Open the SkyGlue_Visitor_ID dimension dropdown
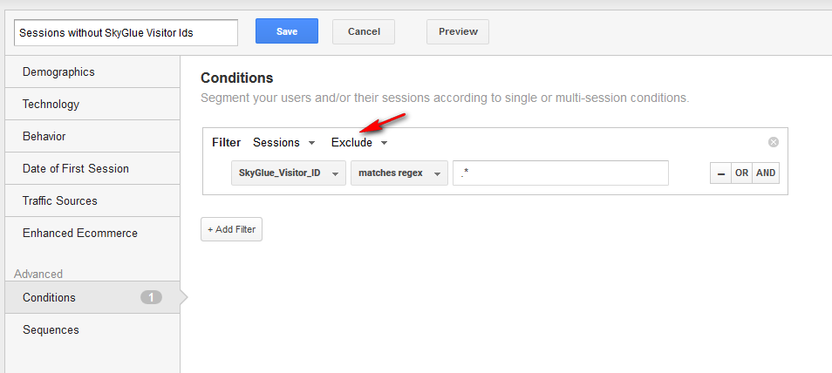The height and width of the screenshot is (373, 832). point(288,173)
